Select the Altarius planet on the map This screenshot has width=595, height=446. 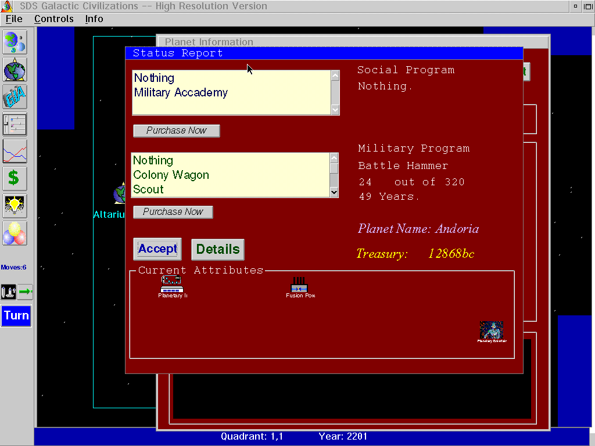tap(119, 194)
